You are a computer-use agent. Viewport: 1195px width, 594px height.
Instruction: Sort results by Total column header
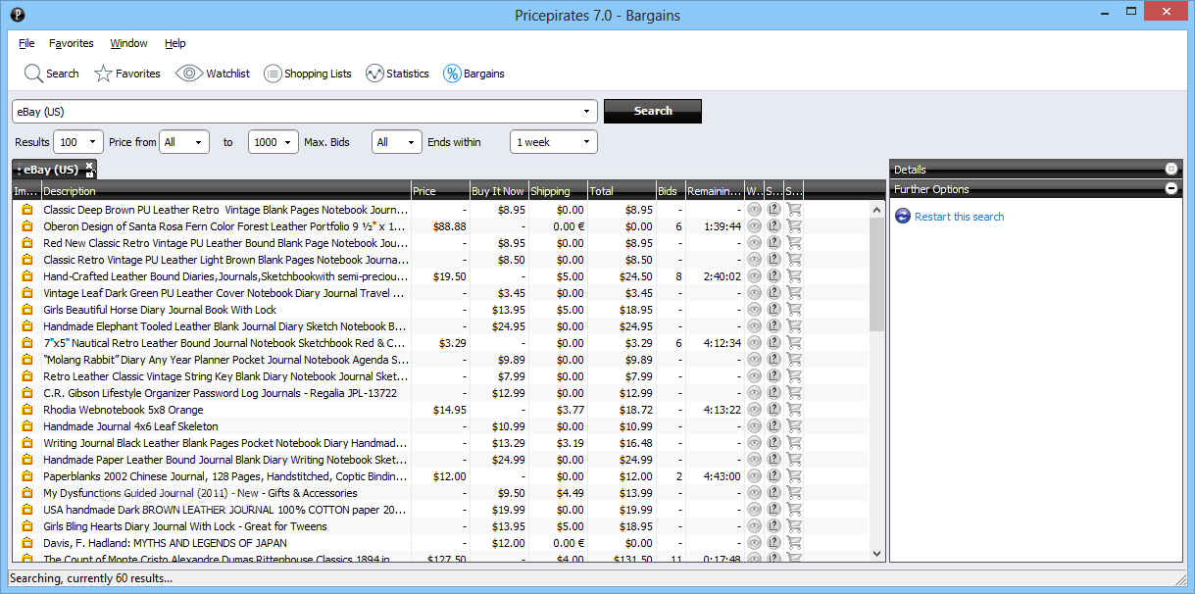click(622, 191)
